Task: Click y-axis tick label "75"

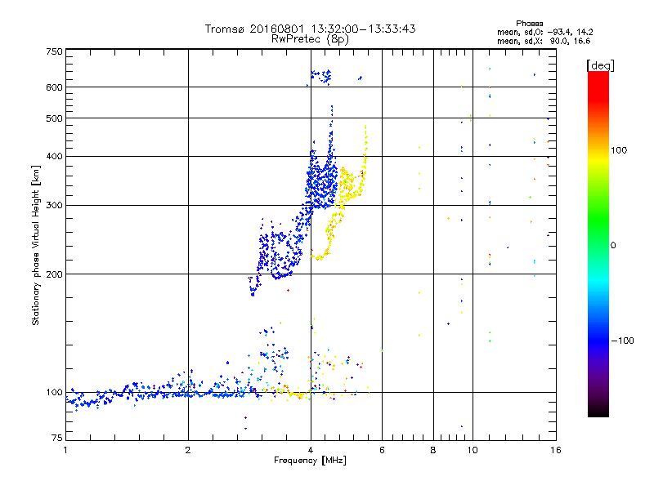Action: 57,438
